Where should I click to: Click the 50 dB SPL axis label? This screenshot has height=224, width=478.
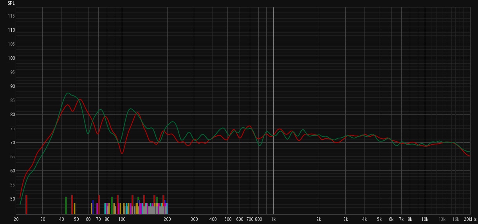point(12,199)
